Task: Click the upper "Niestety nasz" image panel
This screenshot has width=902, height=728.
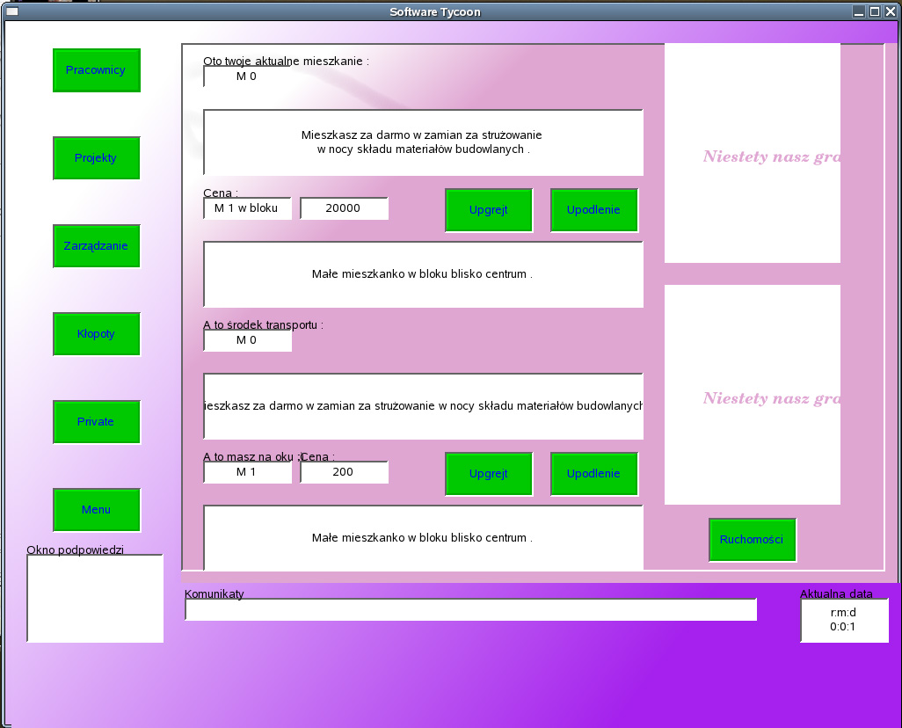Action: click(x=752, y=154)
